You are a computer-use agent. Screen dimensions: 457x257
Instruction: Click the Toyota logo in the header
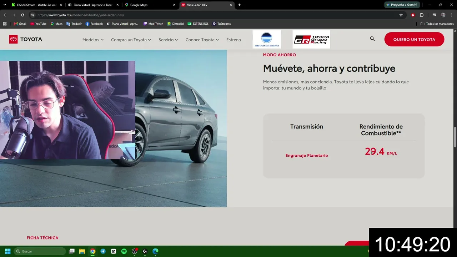[x=26, y=39]
